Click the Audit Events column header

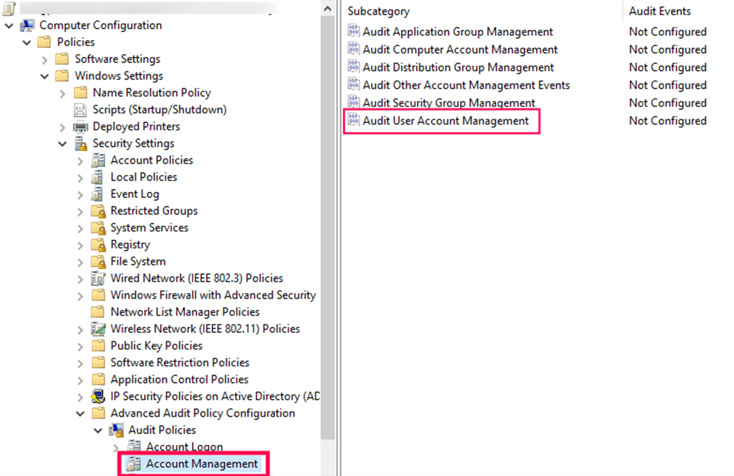tap(659, 11)
